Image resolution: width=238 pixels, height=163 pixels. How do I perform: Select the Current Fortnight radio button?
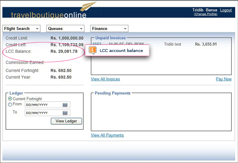10,99
